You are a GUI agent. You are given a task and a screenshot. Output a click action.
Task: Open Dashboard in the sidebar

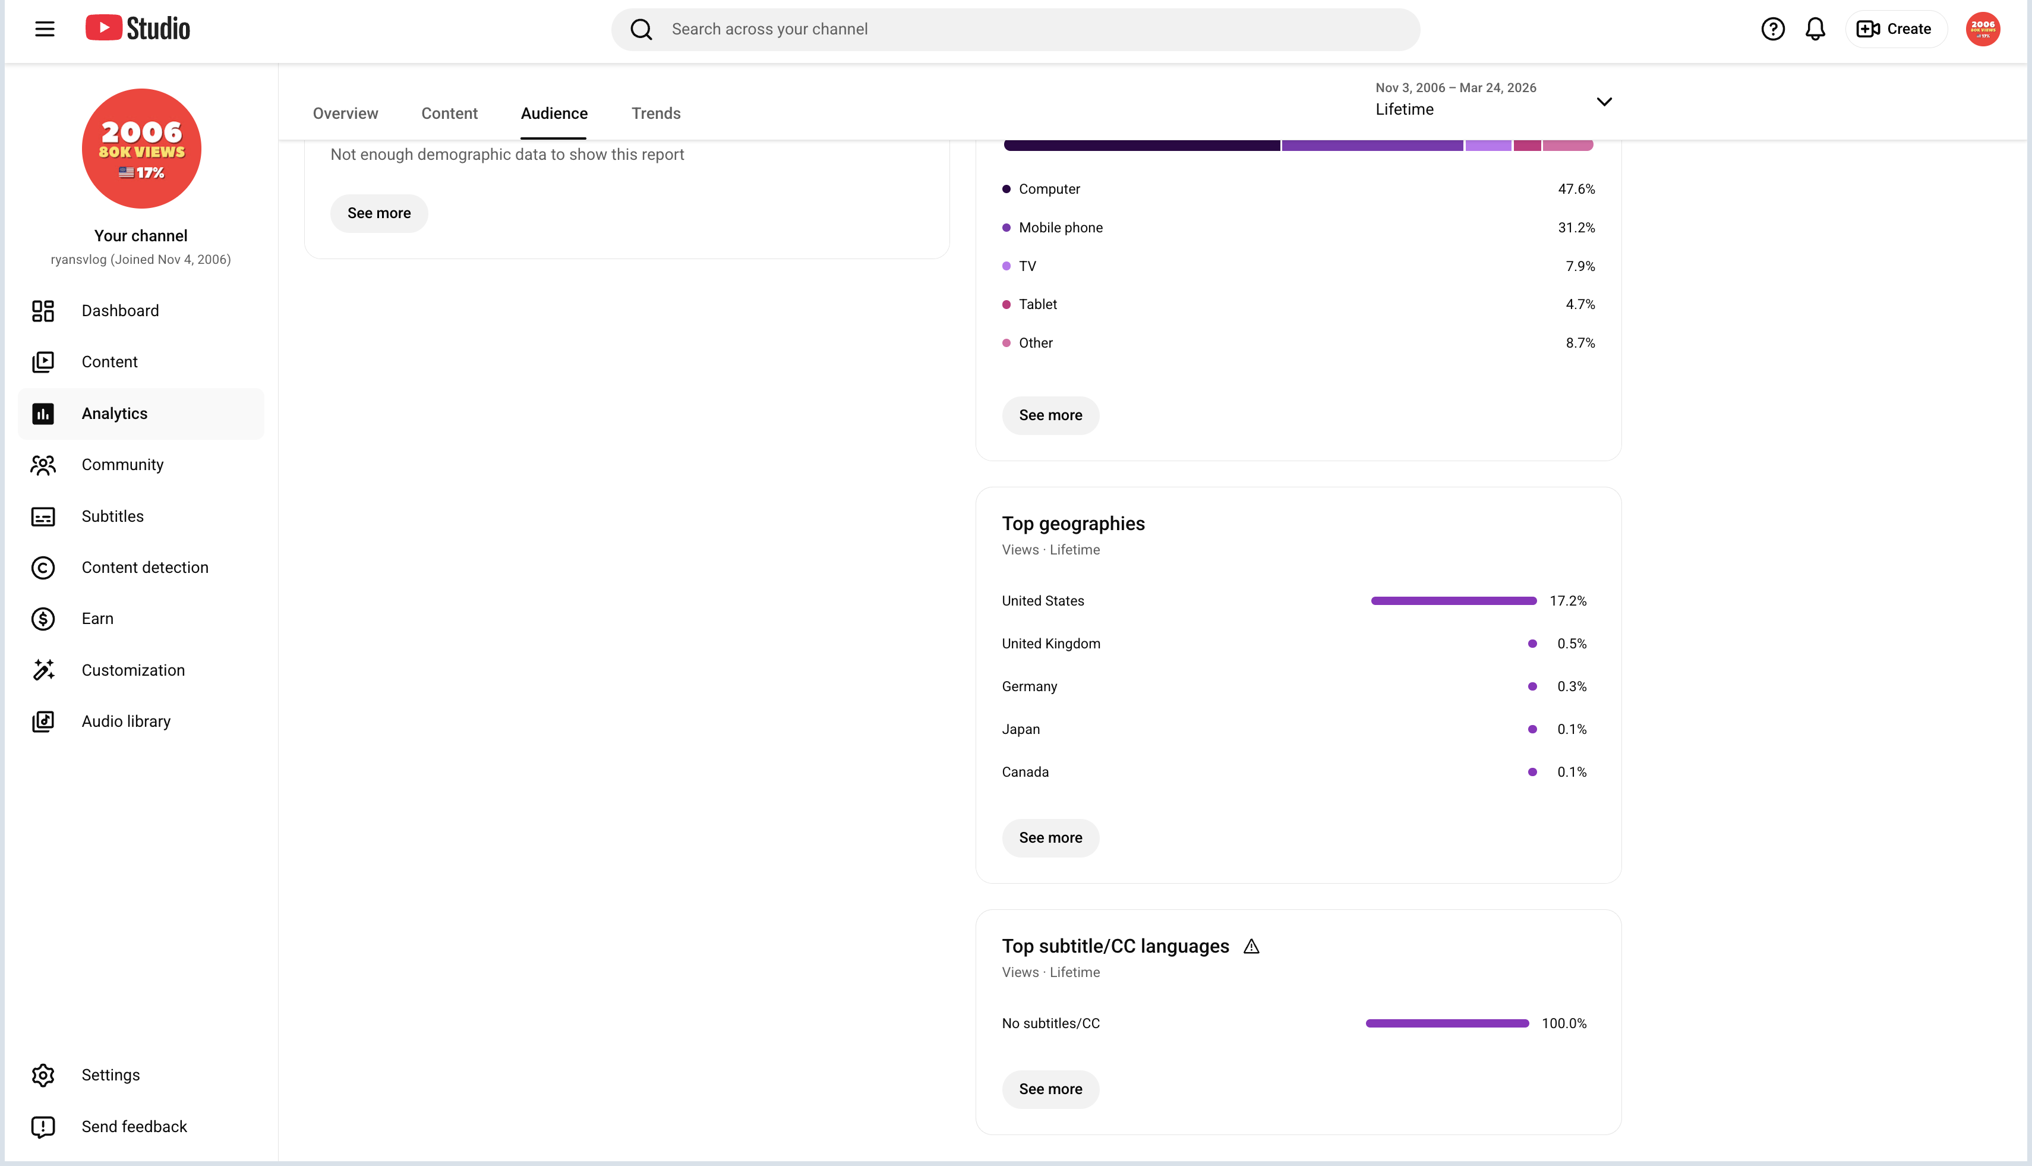pyautogui.click(x=141, y=311)
